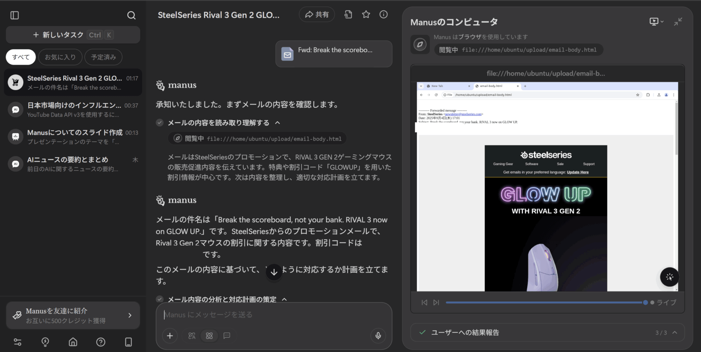Open the search tasks magnifier icon
Viewport: 701px width, 352px height.
point(131,15)
